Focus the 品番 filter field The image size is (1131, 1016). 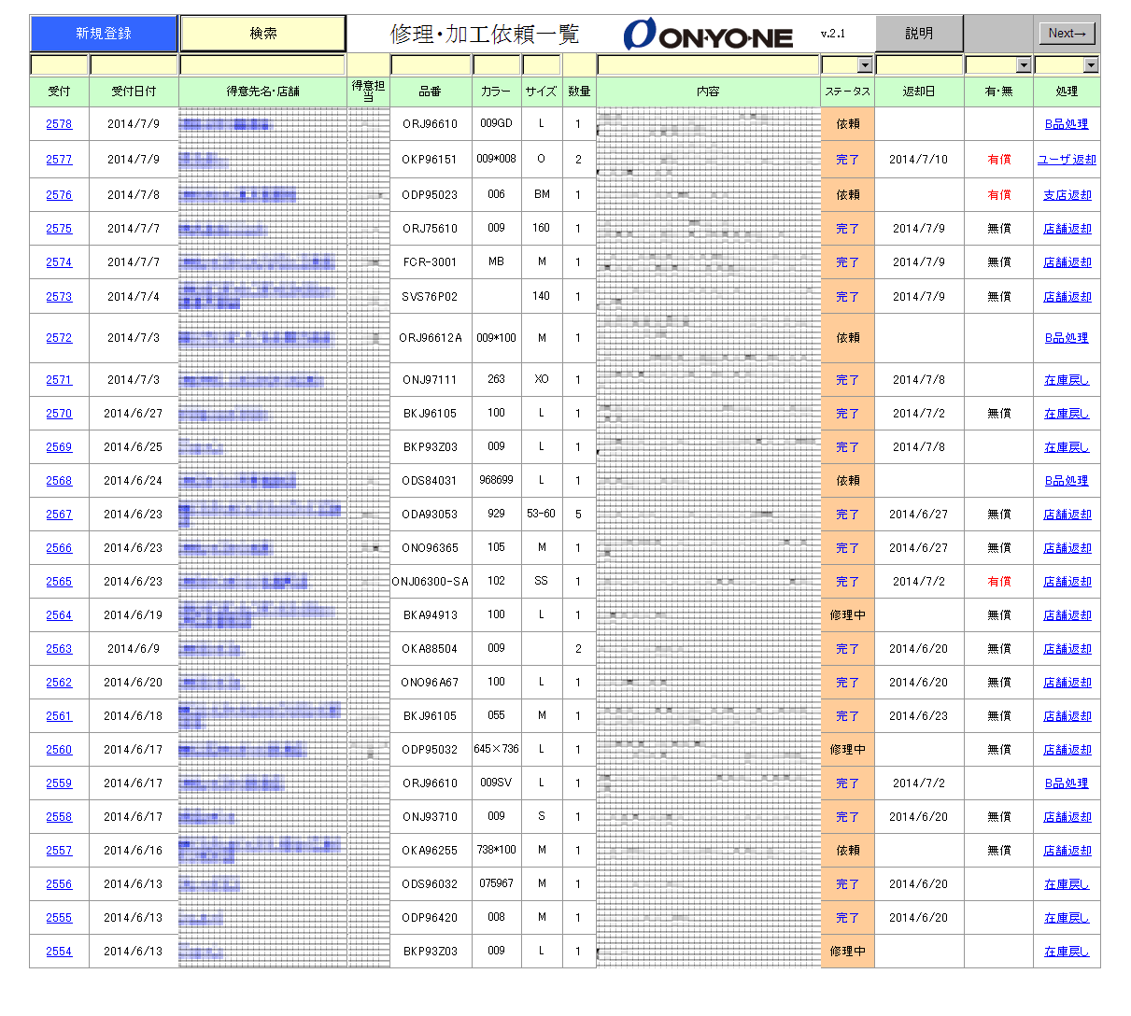click(x=431, y=65)
